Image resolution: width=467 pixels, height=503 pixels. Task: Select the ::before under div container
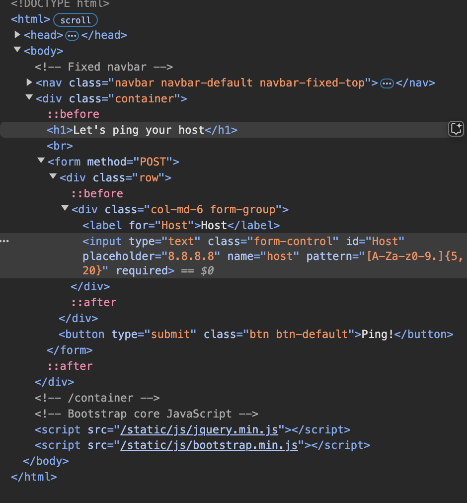click(x=73, y=114)
